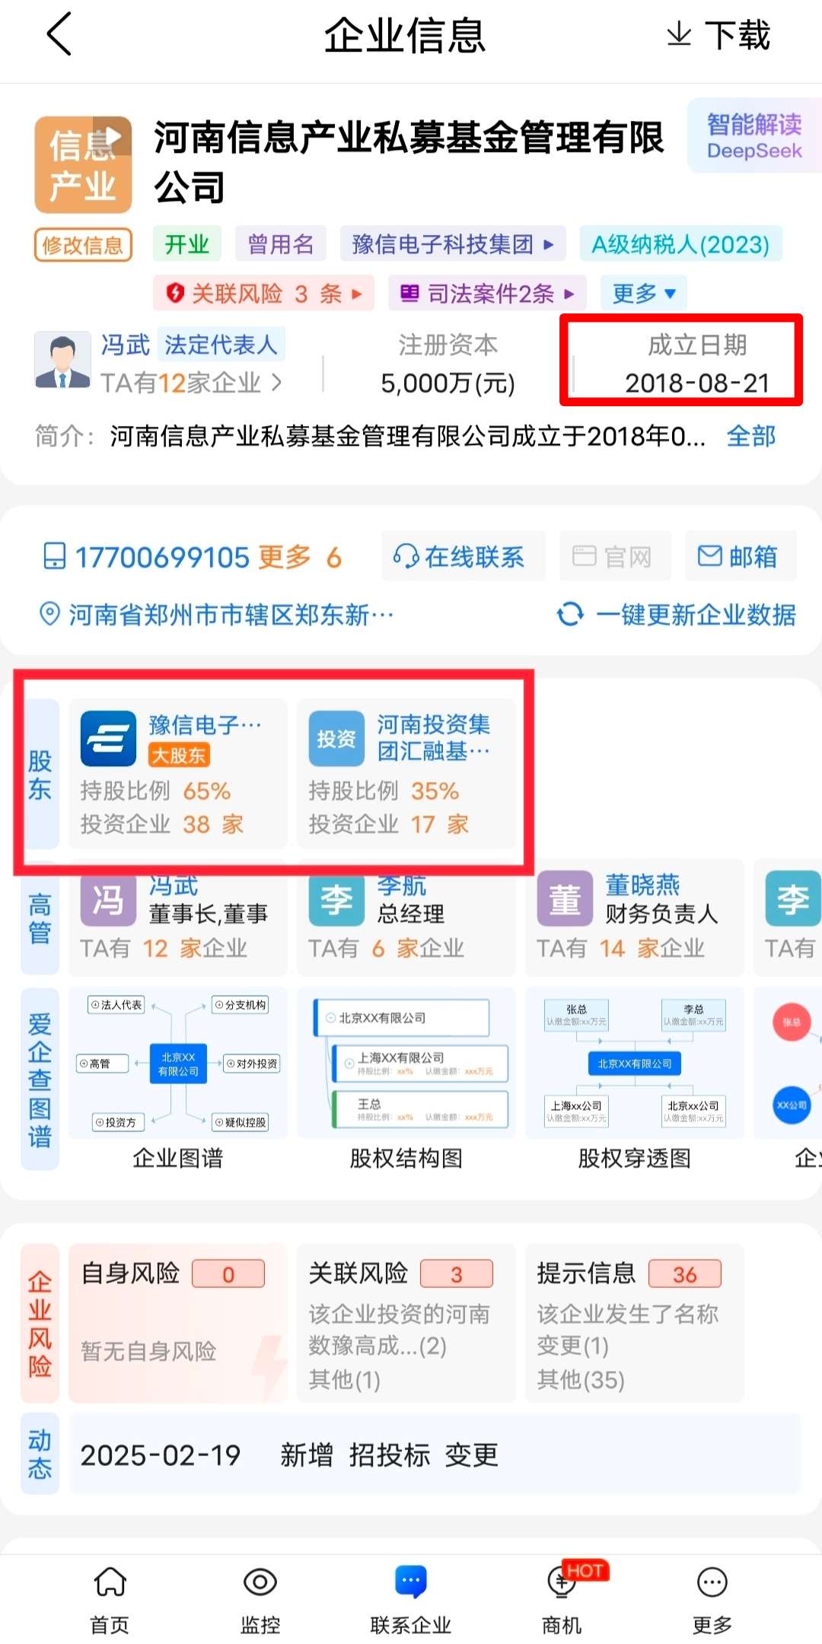Viewport: 822px width, 1644px height.
Task: Tap 李航's TA有 6 家企业 text
Action: [386, 949]
